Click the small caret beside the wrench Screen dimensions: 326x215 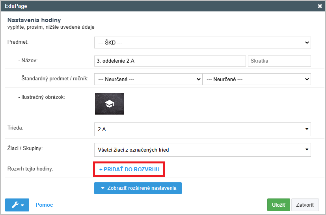point(23,205)
